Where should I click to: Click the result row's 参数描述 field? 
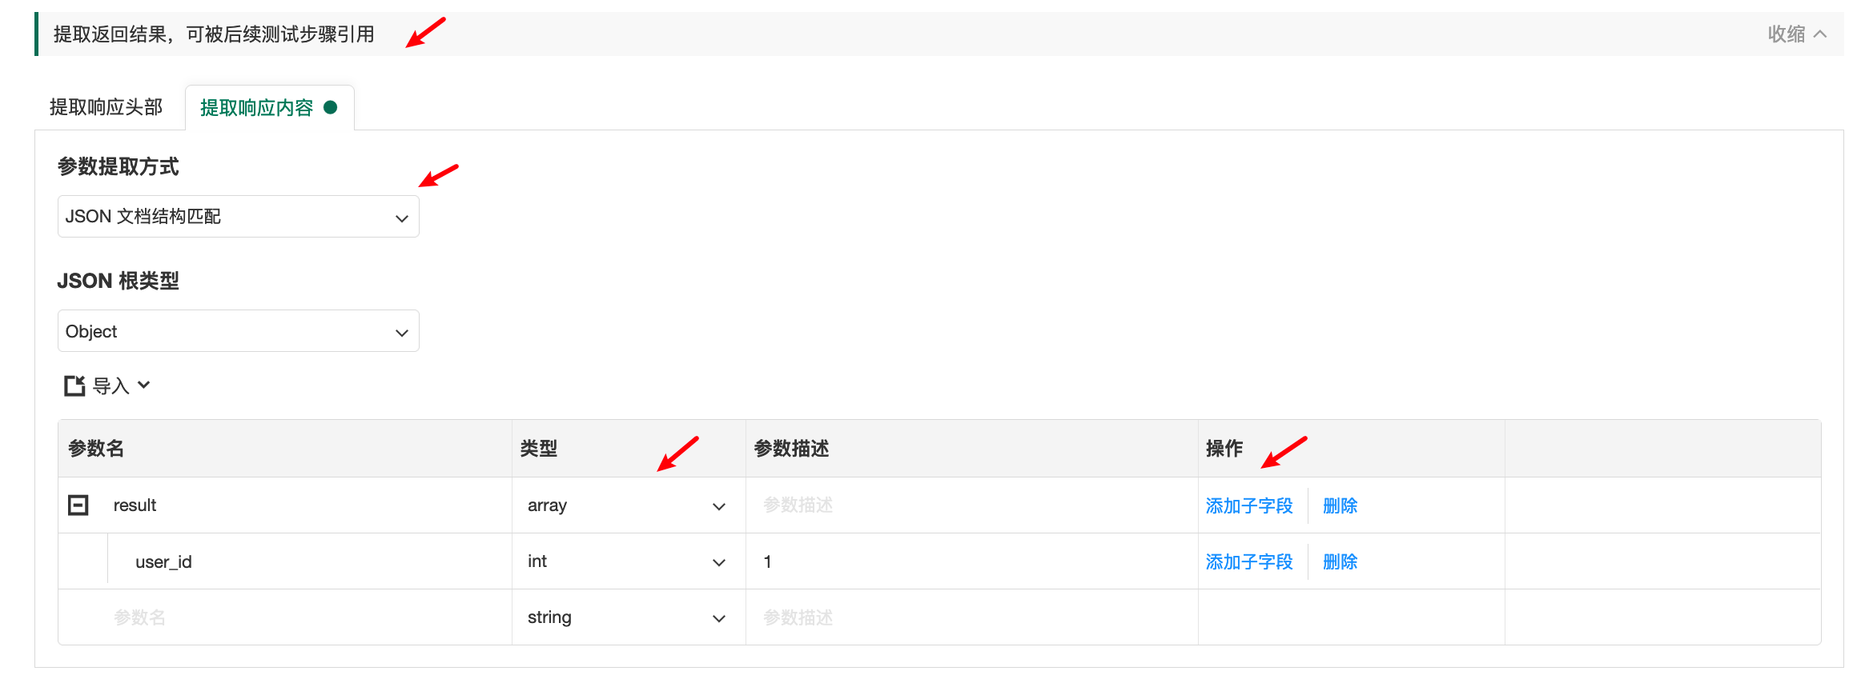coord(969,505)
